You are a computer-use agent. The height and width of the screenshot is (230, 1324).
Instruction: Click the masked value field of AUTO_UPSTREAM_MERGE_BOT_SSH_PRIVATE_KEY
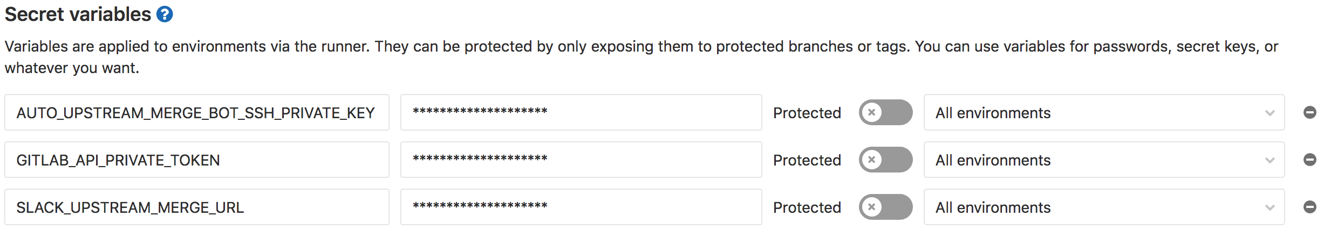(581, 112)
